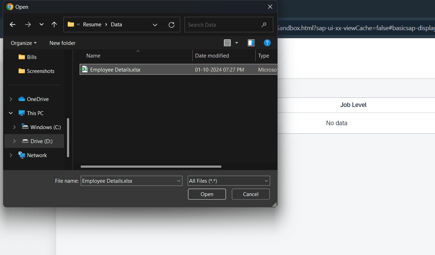This screenshot has height=255, width=435.
Task: Go up one folder level with up arrow
Action: tap(54, 25)
